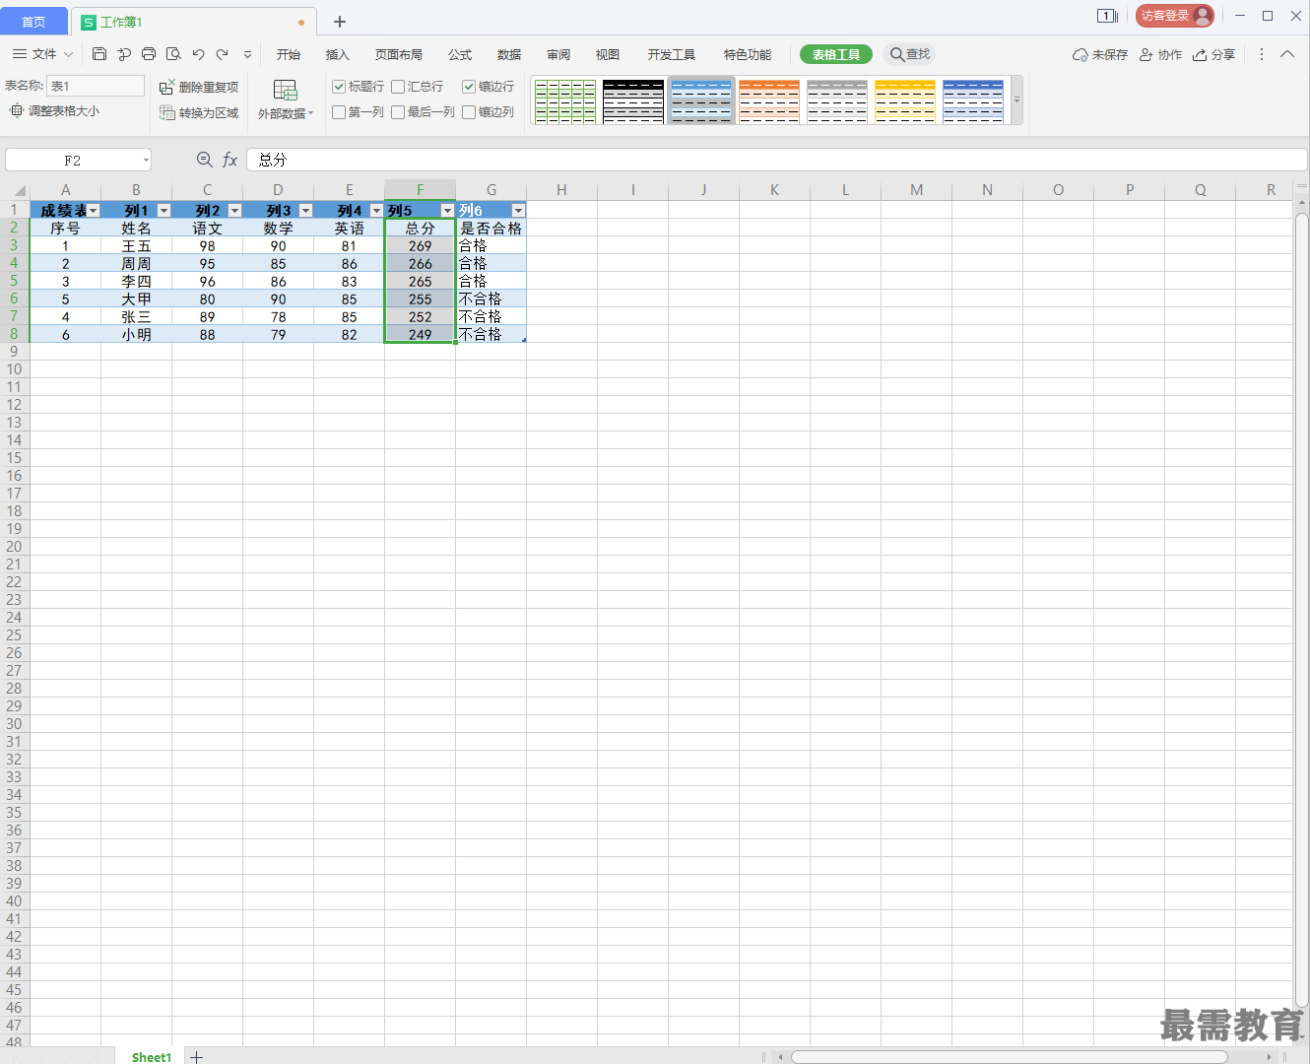Click Resize Table (调整表格大小)
Screen dimensions: 1310x1064
55,111
